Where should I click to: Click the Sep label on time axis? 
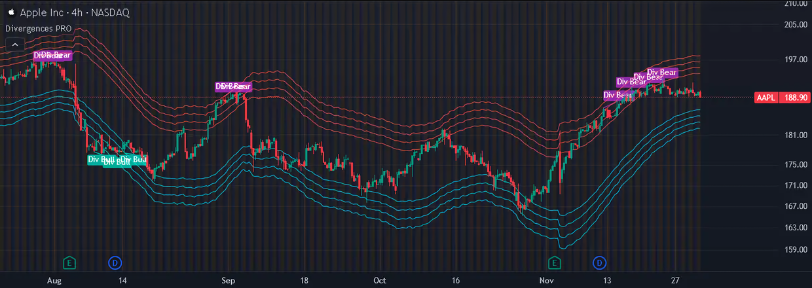tap(227, 281)
